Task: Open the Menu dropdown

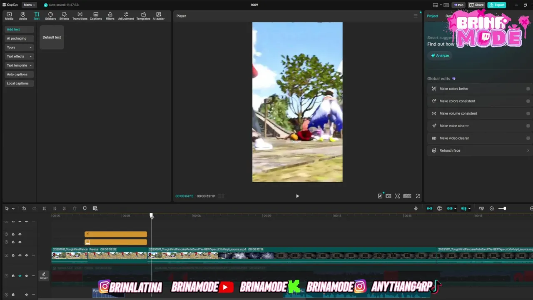Action: point(29,5)
